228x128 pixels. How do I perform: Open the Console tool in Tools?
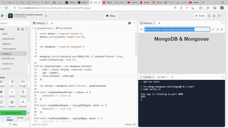pyautogui.click(x=12, y=94)
